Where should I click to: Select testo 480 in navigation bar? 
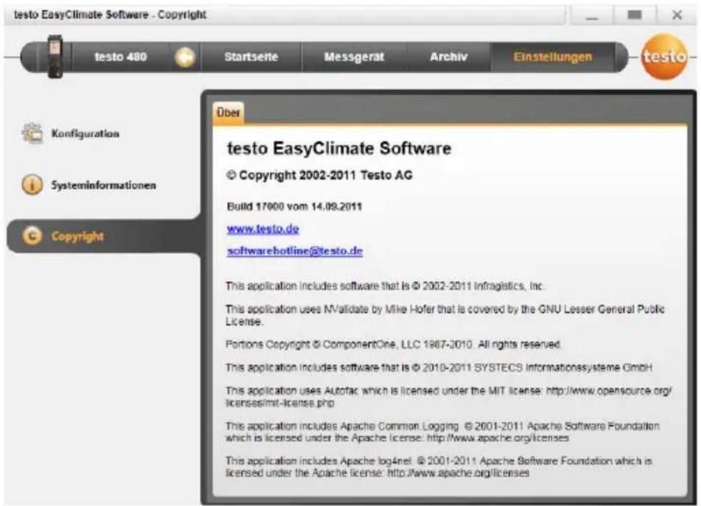(121, 57)
